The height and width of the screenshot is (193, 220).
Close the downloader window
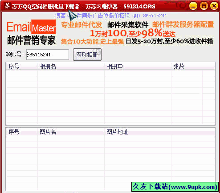(214, 6)
